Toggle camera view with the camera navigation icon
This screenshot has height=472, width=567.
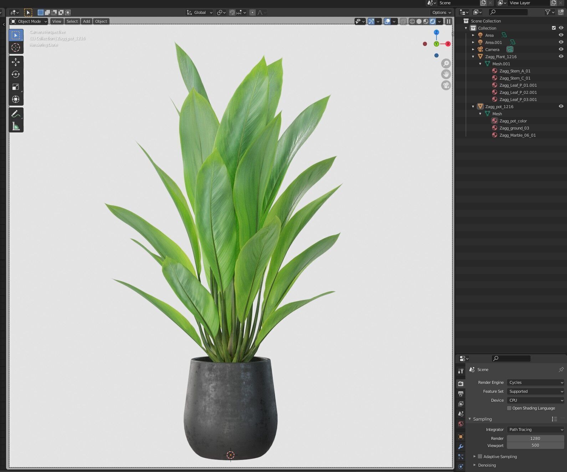pyautogui.click(x=446, y=85)
